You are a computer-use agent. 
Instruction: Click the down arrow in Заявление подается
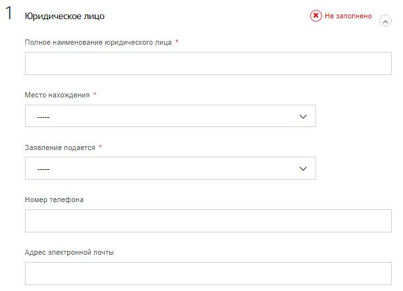click(303, 169)
